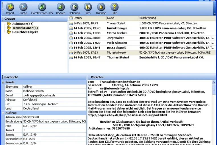The image size is (217, 145).
Task: Click mail icon in the column header
Action: tap(71, 18)
